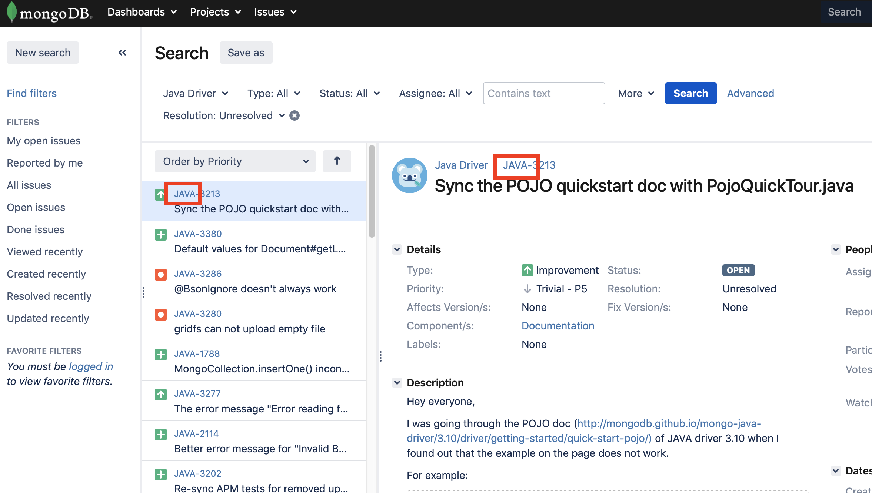Click inside the Contains text field

click(x=543, y=93)
